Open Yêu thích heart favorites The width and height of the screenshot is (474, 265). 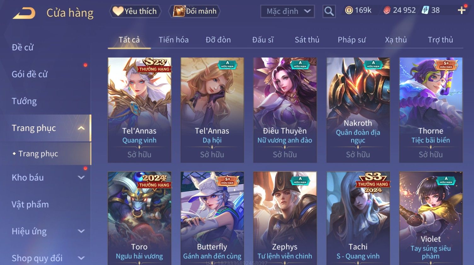pos(135,11)
